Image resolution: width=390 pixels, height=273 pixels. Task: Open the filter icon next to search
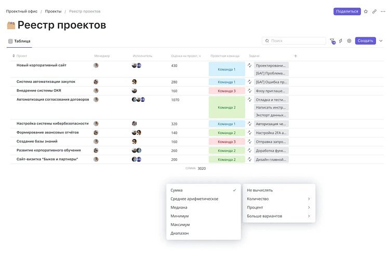pos(332,41)
